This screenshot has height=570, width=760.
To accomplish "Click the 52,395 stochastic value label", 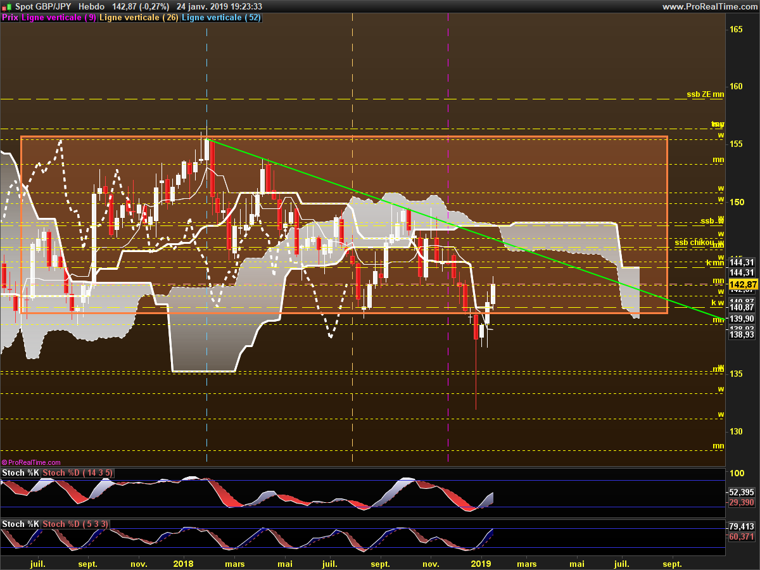I will 742,492.
